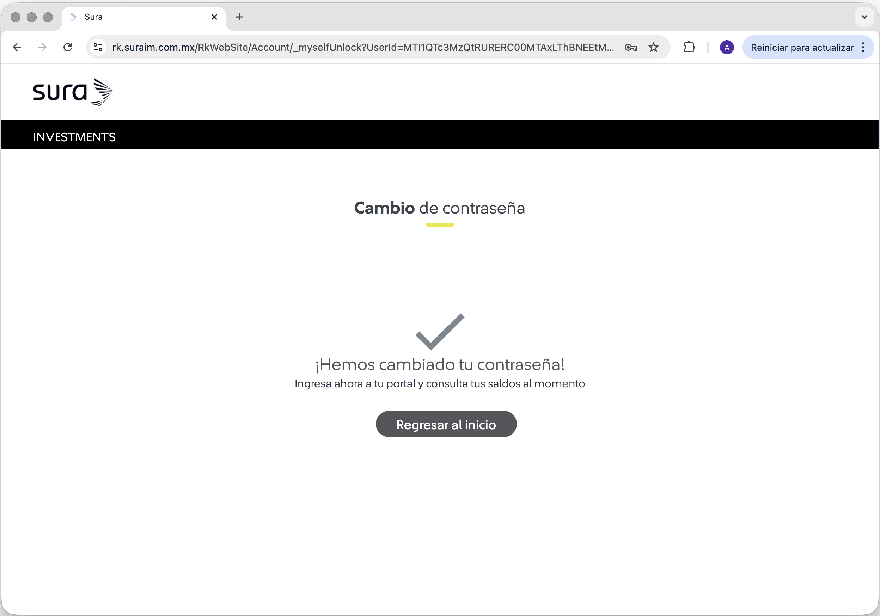The image size is (880, 616).
Task: Open the saved passwords key icon
Action: pos(631,47)
